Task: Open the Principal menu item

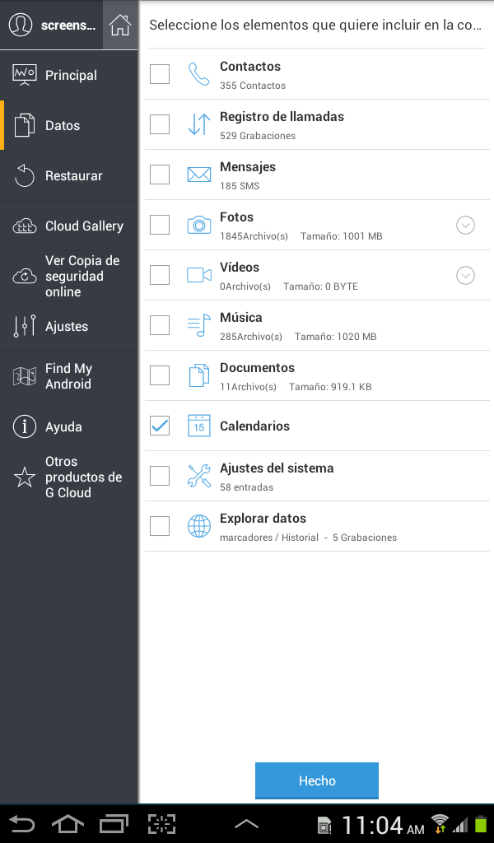Action: 69,75
